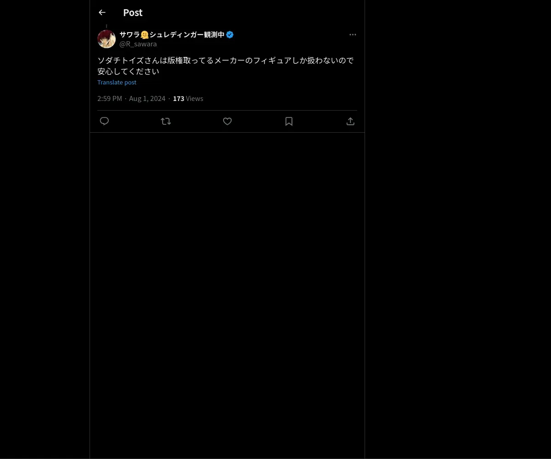
Task: Repost using the retweet arrows icon
Action: click(166, 121)
